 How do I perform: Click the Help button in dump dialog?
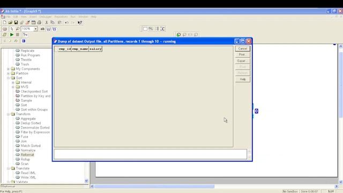tap(243, 79)
